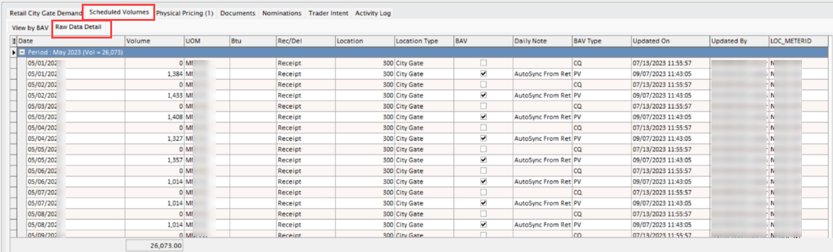Image resolution: width=833 pixels, height=252 pixels.
Task: Click Updated On timestamp in 1,327 row
Action: tap(670, 138)
